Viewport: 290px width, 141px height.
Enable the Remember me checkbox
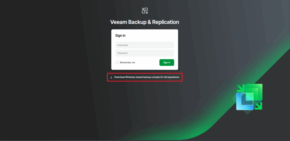coord(117,62)
